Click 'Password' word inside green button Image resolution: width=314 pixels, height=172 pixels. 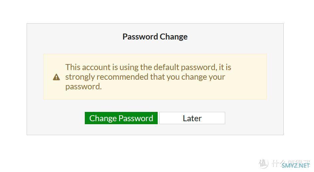tap(136, 118)
